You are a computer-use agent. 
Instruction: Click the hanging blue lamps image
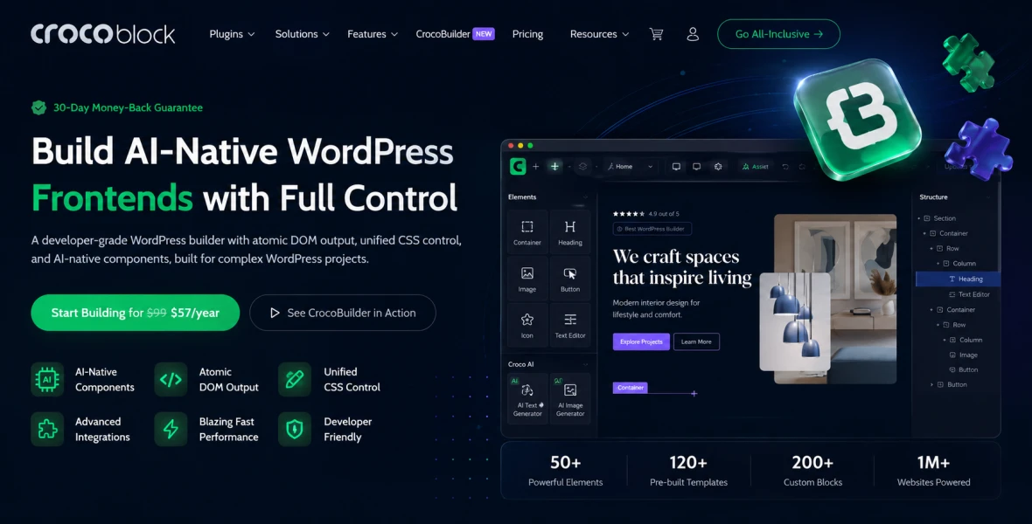click(x=795, y=321)
